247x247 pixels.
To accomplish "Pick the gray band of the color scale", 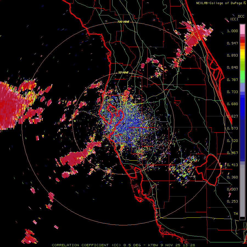I will (x=242, y=191).
